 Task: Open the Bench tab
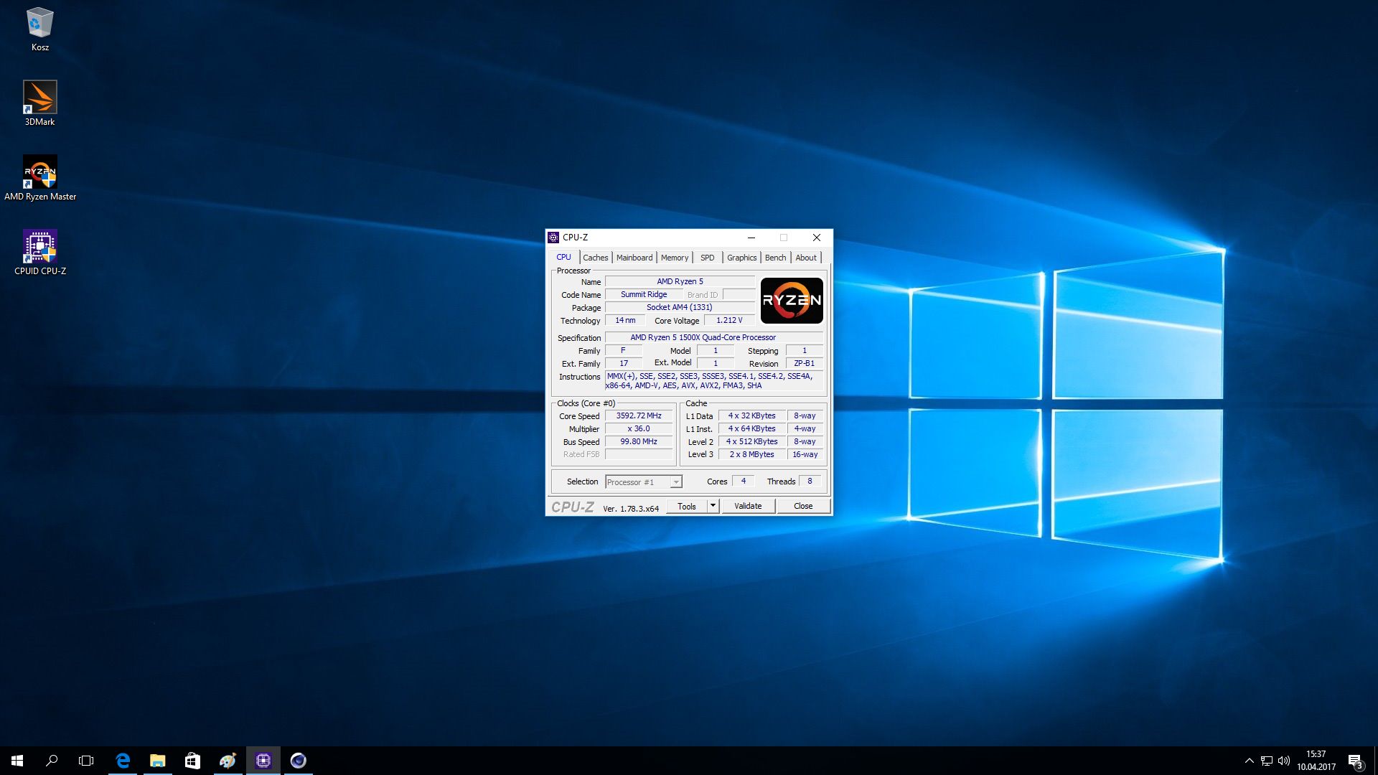pyautogui.click(x=775, y=258)
